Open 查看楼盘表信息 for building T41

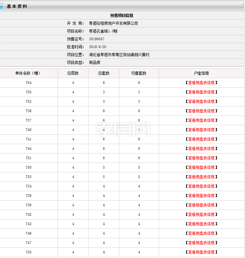coord(201,139)
